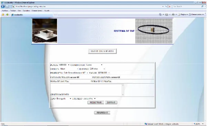Click the REGISTRAR button
208x126 pixels.
pyautogui.click(x=96, y=103)
